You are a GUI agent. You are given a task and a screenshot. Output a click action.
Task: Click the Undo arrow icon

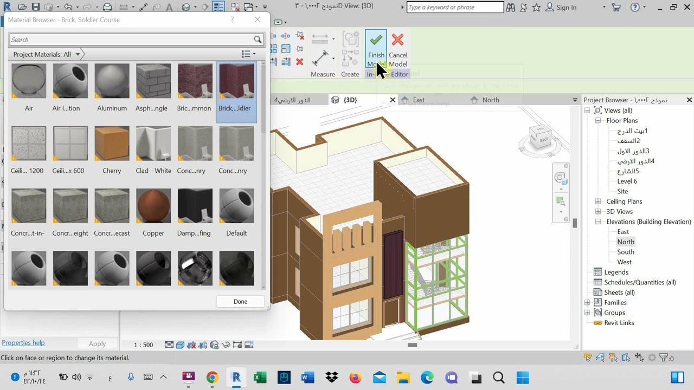tap(68, 7)
